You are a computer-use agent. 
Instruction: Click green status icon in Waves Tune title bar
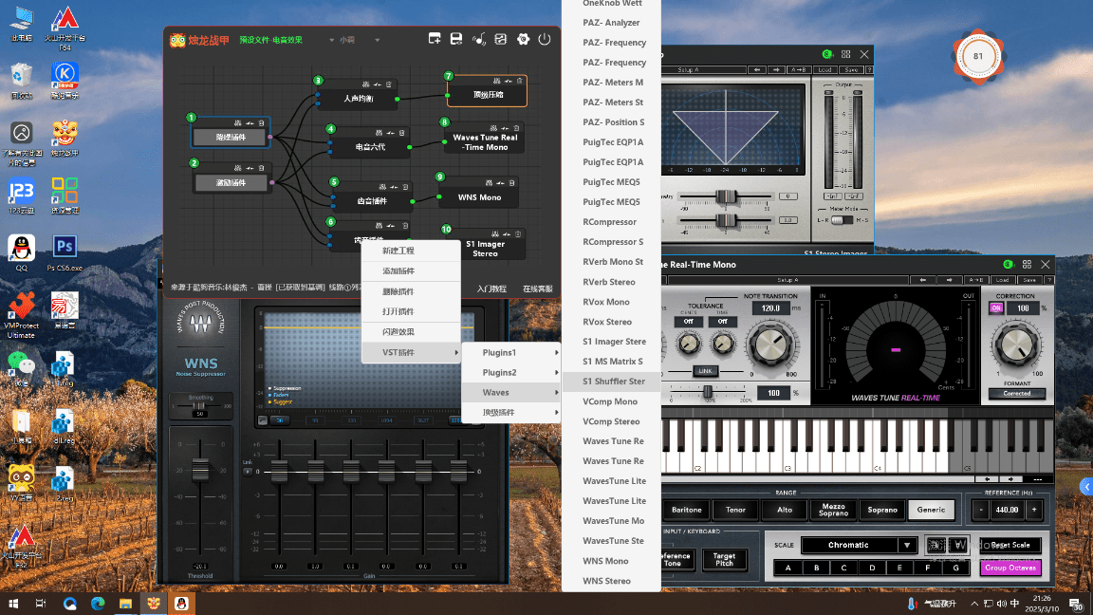tap(1008, 264)
